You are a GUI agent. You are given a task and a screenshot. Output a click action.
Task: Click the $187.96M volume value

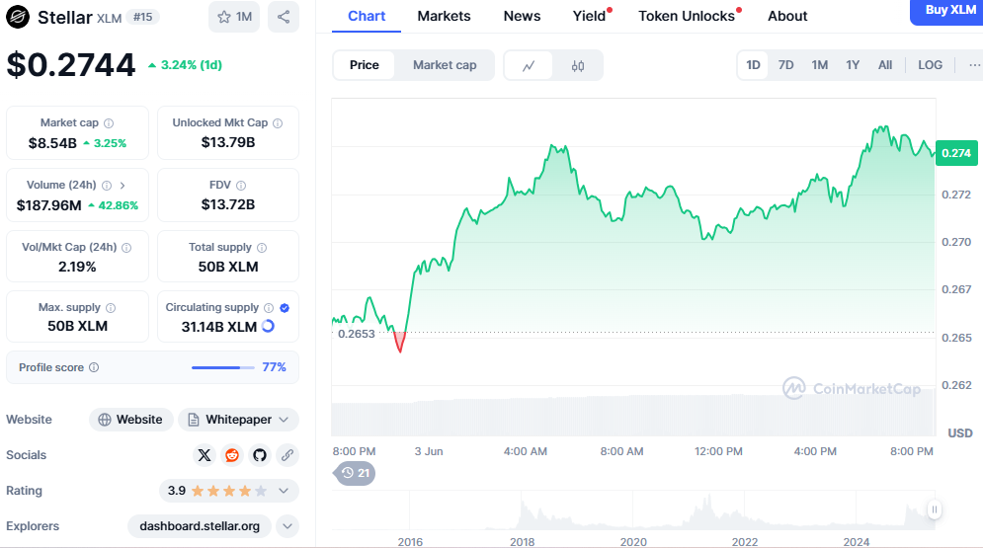click(x=48, y=205)
